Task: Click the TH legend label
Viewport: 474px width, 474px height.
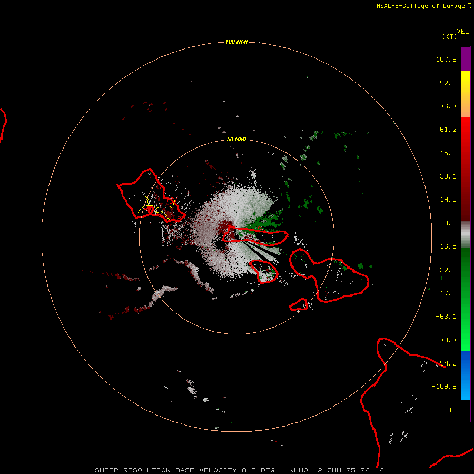Action: (452, 410)
